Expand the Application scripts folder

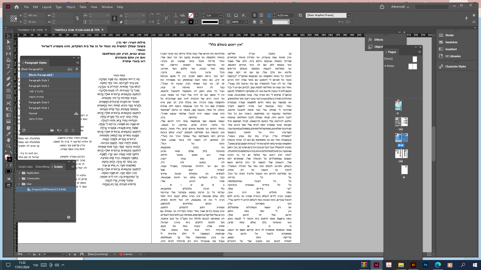point(19,173)
